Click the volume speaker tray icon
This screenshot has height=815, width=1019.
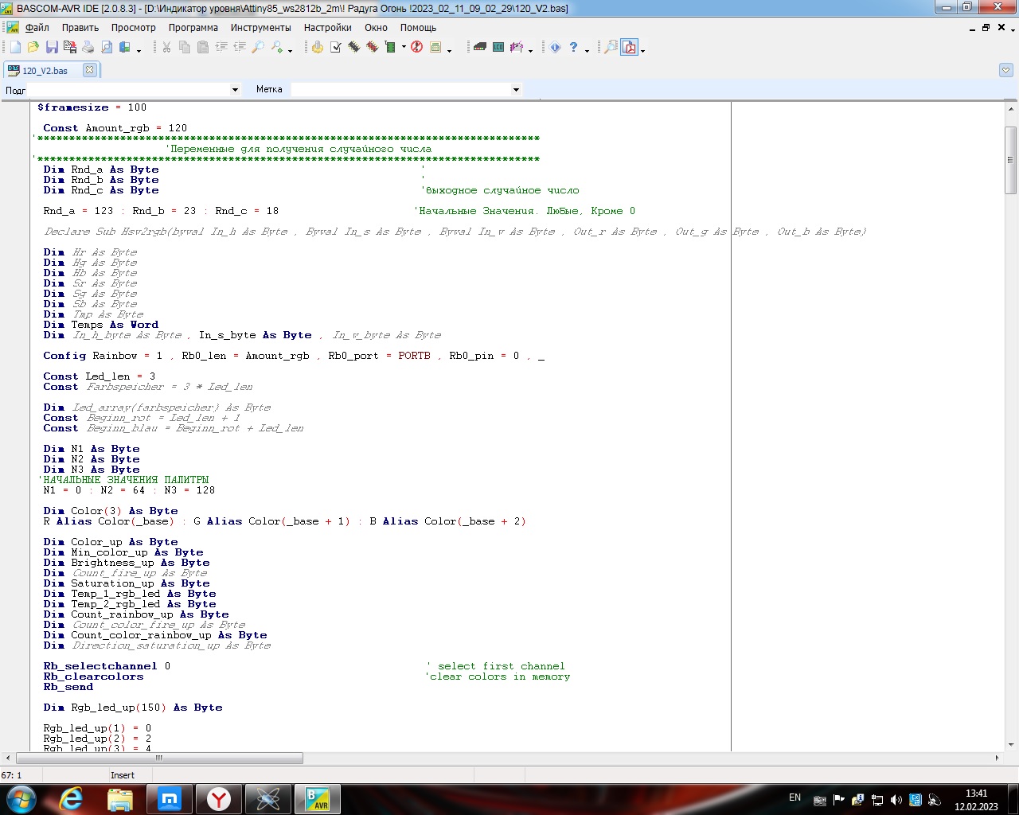tap(896, 800)
